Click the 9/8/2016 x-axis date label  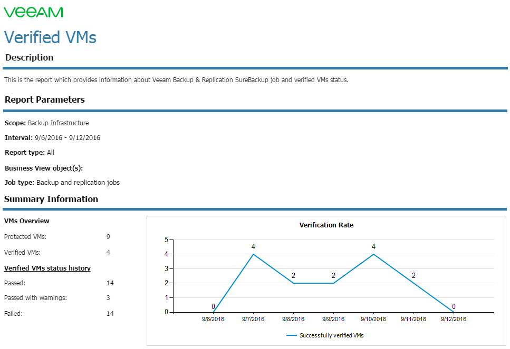[293, 319]
